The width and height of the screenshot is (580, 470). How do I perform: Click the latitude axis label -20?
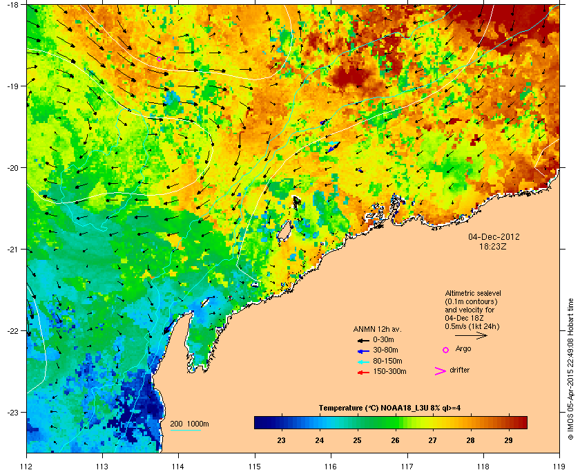[12, 168]
